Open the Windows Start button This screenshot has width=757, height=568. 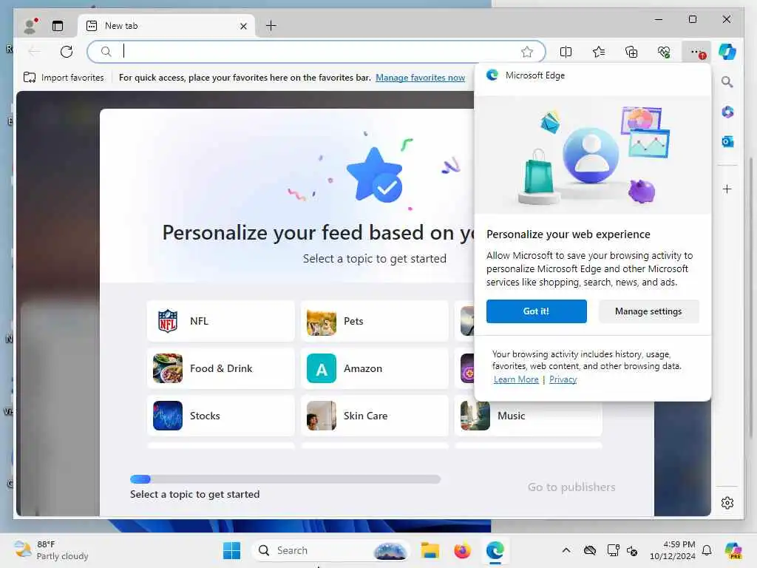coord(231,550)
